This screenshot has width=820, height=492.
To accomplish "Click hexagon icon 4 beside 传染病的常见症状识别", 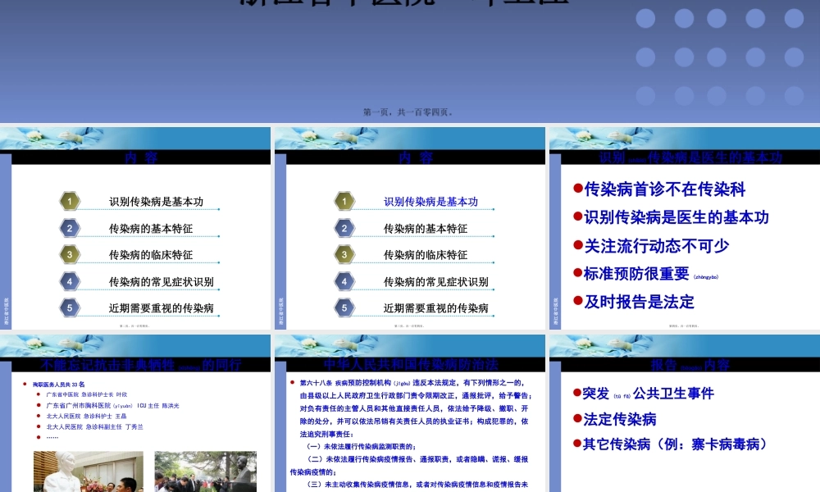I will coord(69,281).
